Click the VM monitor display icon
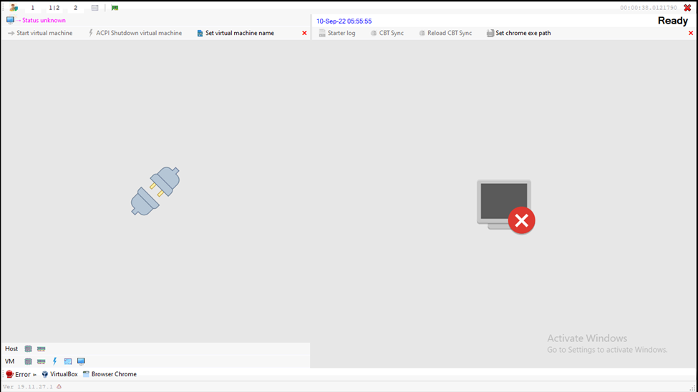Screen dimensions: 698x392 [x=81, y=362]
